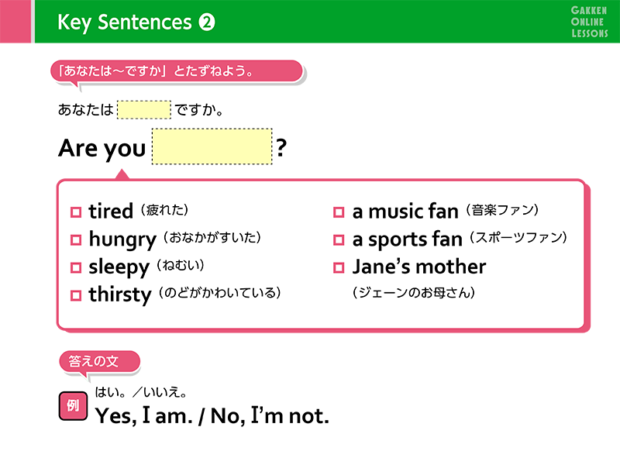The width and height of the screenshot is (620, 465).
Task: Click the circled number 2 in title
Action: pyautogui.click(x=207, y=22)
